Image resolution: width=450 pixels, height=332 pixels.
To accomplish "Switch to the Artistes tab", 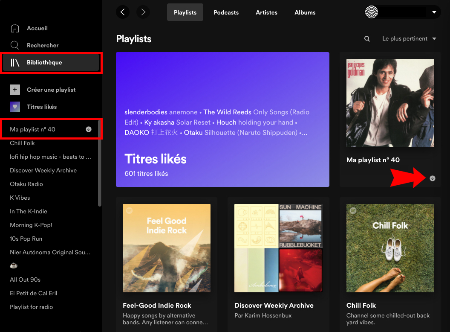I will click(266, 12).
